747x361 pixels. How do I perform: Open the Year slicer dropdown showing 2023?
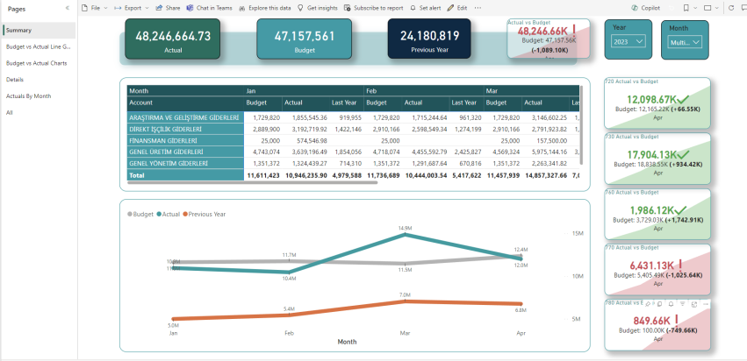pyautogui.click(x=628, y=41)
